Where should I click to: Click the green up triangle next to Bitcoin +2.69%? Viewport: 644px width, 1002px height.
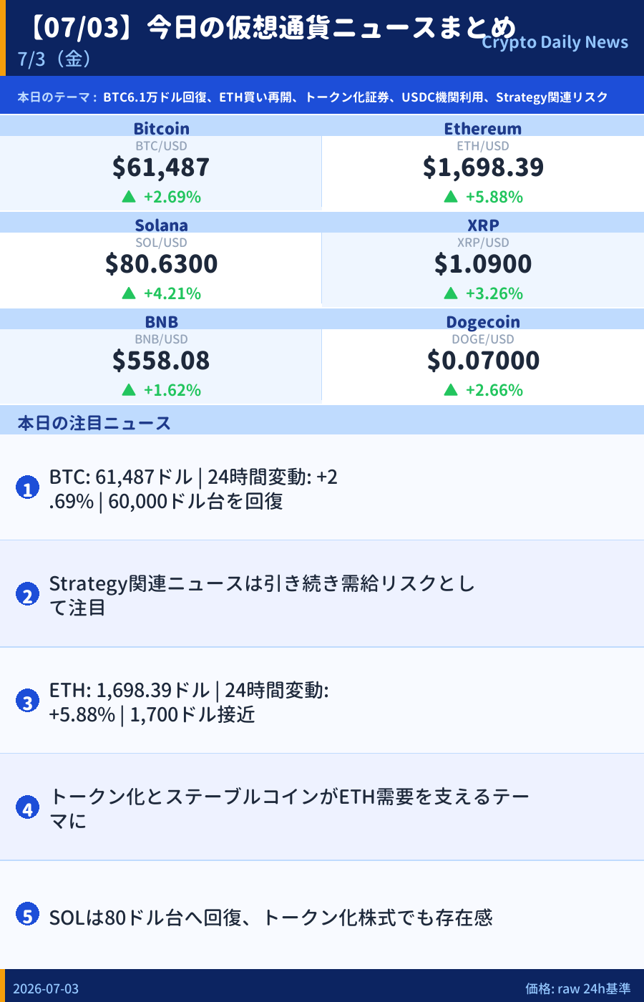tap(129, 197)
